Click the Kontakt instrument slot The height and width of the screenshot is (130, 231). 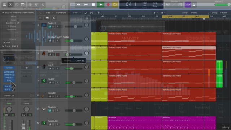[x=9, y=68]
